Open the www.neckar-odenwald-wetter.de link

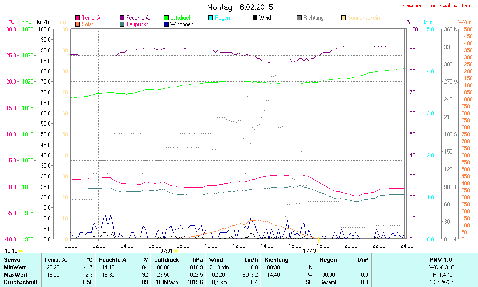pyautogui.click(x=438, y=6)
